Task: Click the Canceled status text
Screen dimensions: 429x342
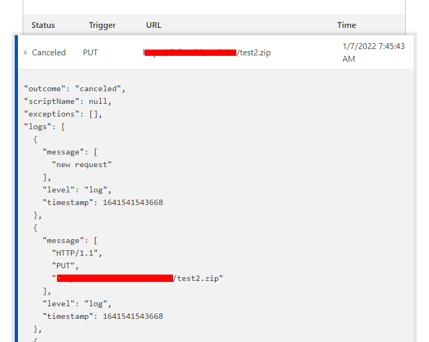Action: click(49, 52)
